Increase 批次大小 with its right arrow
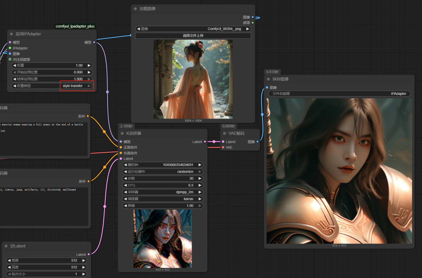The height and width of the screenshot is (278, 422). pos(84,274)
